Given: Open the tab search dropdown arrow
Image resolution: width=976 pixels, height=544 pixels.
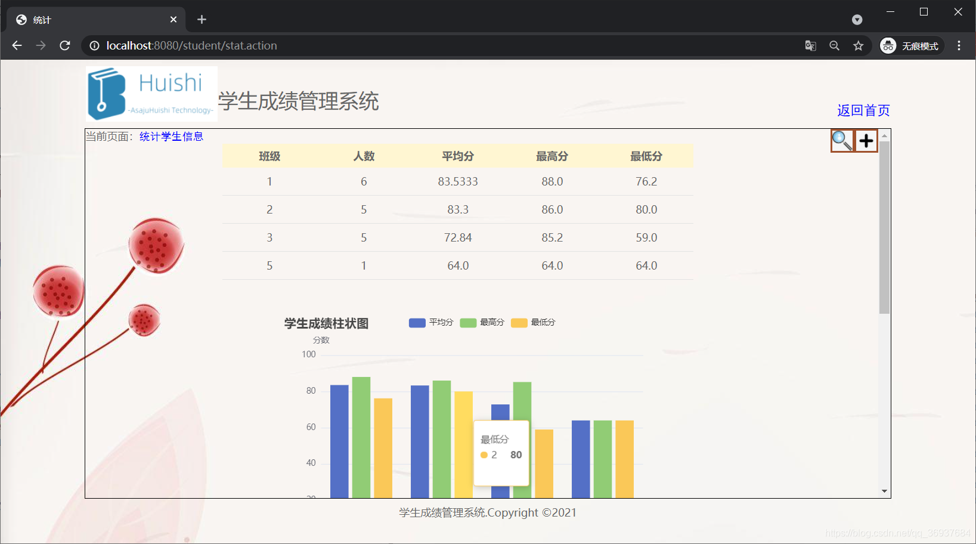Looking at the screenshot, I should coord(857,20).
